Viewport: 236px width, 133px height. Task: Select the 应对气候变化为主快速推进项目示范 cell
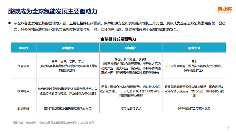68,108
